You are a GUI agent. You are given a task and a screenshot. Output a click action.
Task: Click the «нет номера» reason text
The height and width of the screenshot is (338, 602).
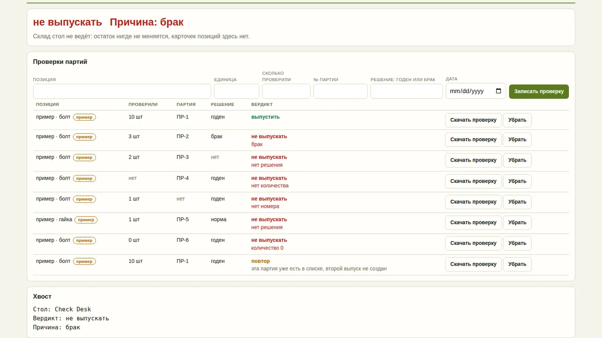click(265, 206)
